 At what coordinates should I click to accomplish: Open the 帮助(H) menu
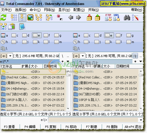(x=137, y=10)
